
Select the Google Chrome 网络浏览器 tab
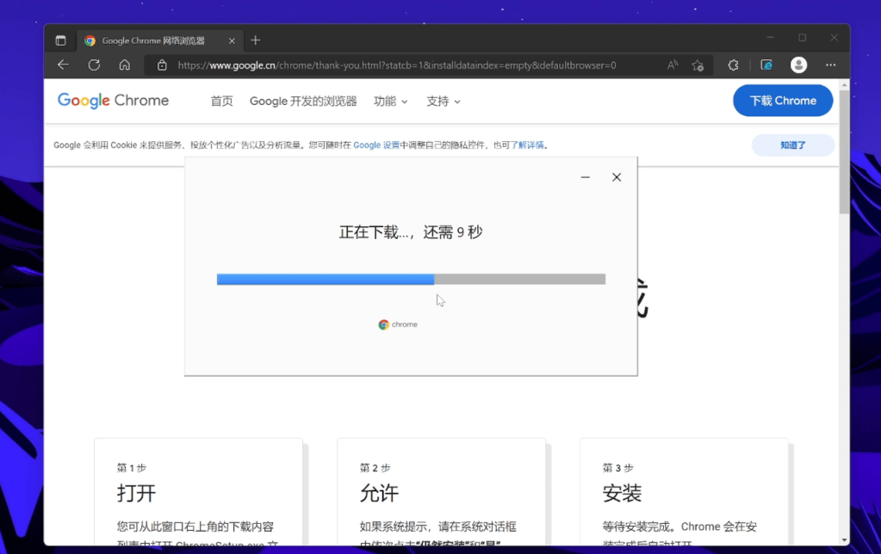coord(159,40)
